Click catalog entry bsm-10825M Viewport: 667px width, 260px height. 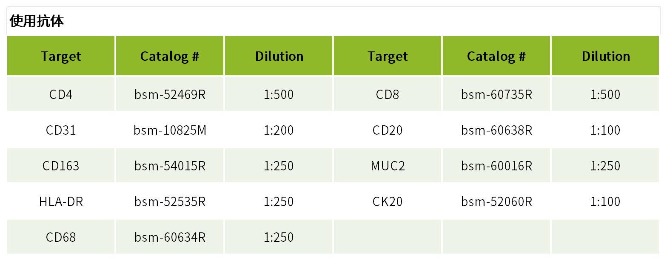coord(170,130)
